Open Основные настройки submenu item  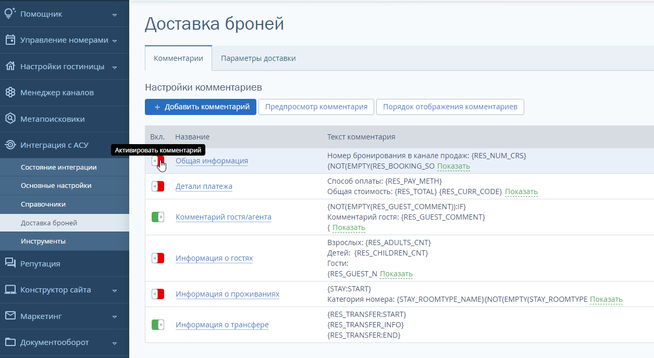point(65,186)
